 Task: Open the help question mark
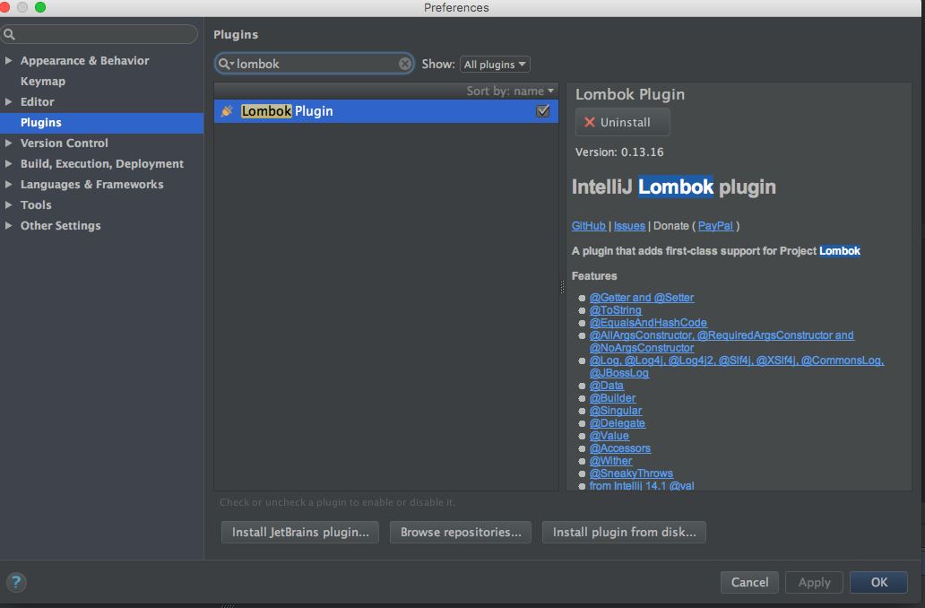pos(16,582)
